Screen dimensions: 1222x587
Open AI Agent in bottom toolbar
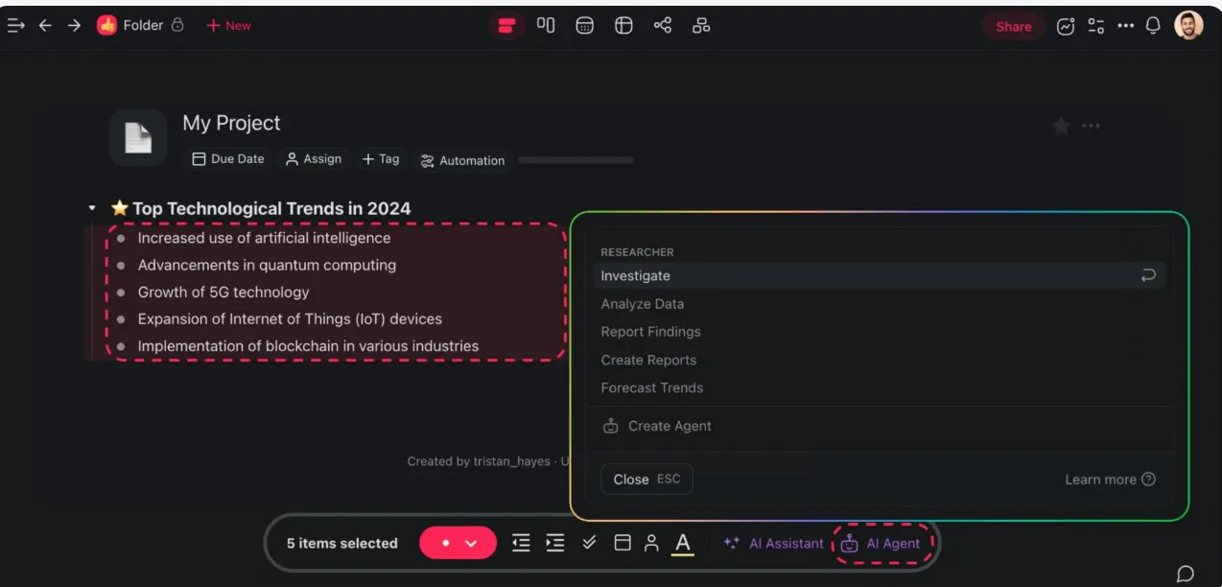coord(882,543)
